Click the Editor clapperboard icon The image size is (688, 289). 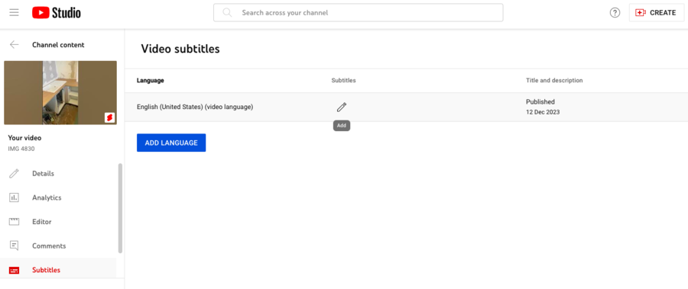(x=14, y=222)
